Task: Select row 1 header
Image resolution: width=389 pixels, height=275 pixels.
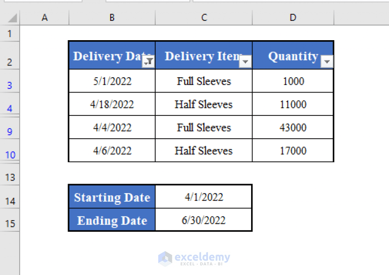Action: (x=10, y=34)
